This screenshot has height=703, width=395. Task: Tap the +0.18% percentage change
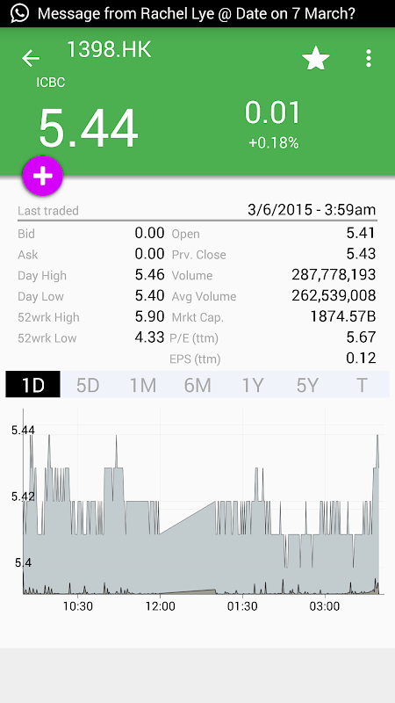pos(274,143)
